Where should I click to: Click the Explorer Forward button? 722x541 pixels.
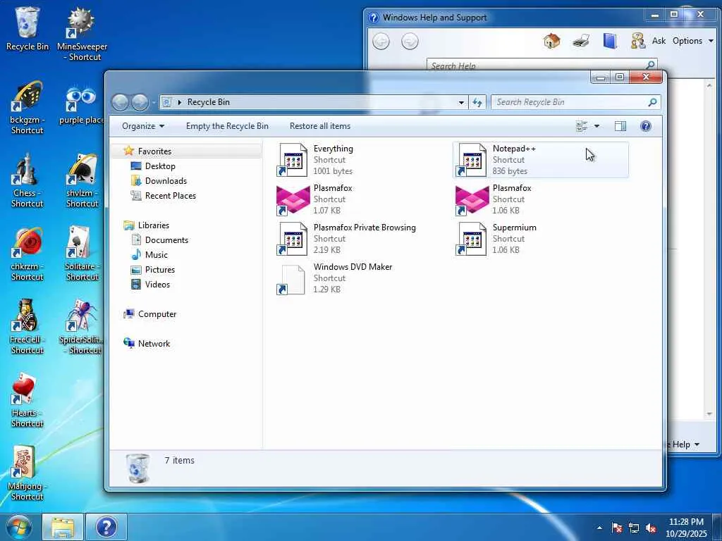coord(140,102)
